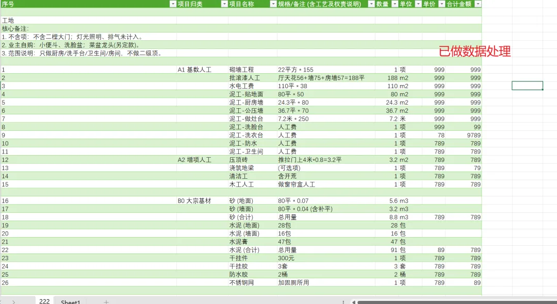Screen dimensions: 557x304
Task: Select the 泥工-防水 cell
Action: pos(253,143)
